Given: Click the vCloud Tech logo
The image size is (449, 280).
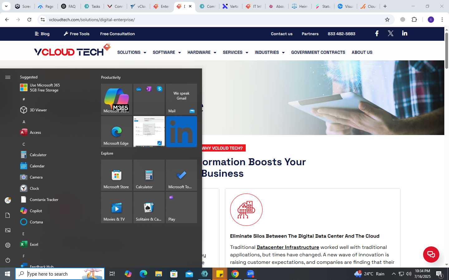Looking at the screenshot, I should pyautogui.click(x=72, y=50).
